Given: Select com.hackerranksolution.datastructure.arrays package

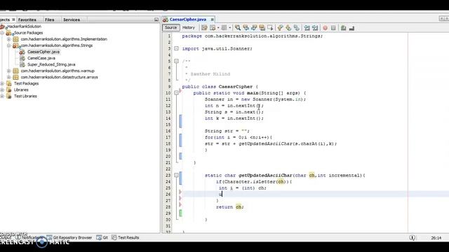Looking at the screenshot, I should click(x=59, y=77).
